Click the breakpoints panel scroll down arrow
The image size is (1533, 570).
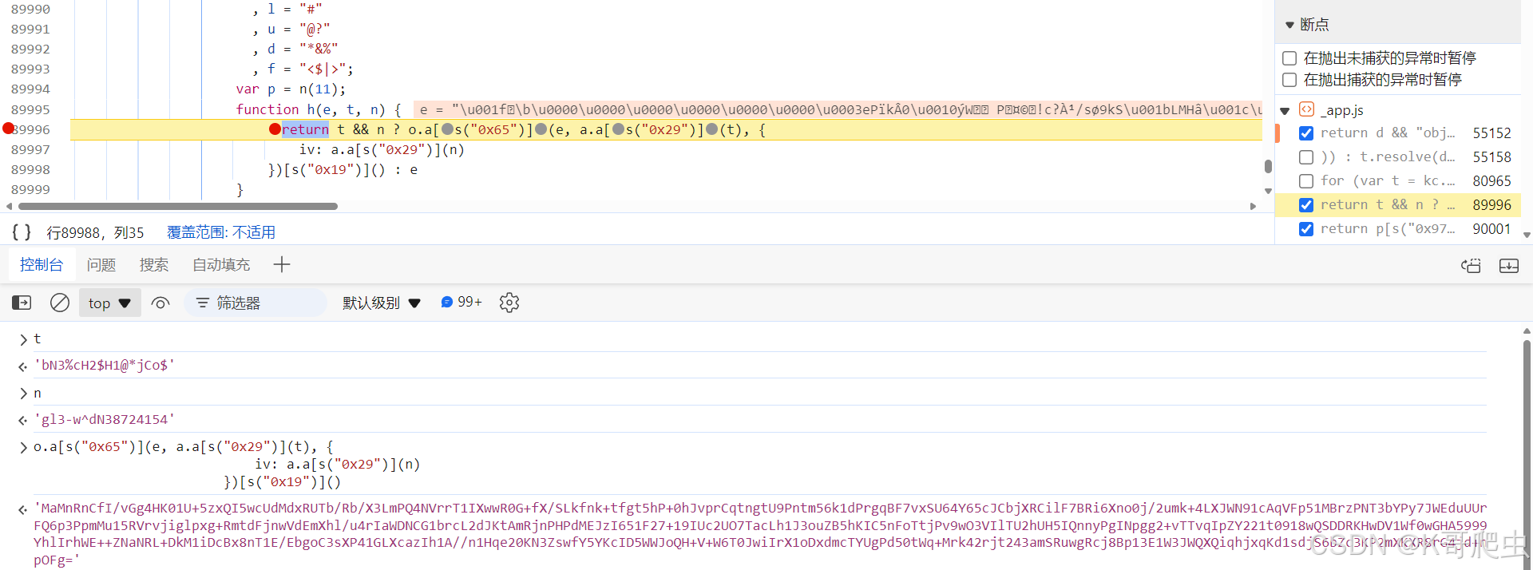click(1527, 235)
